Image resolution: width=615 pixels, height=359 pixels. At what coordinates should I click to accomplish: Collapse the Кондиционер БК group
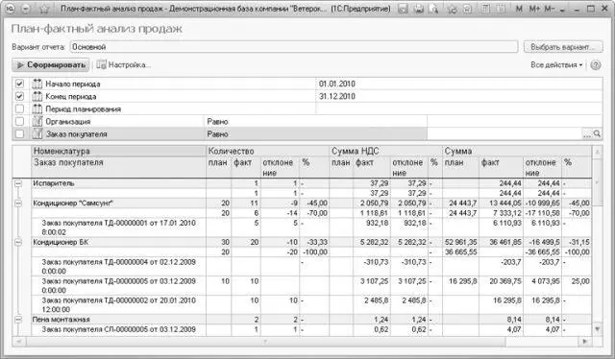click(x=18, y=242)
